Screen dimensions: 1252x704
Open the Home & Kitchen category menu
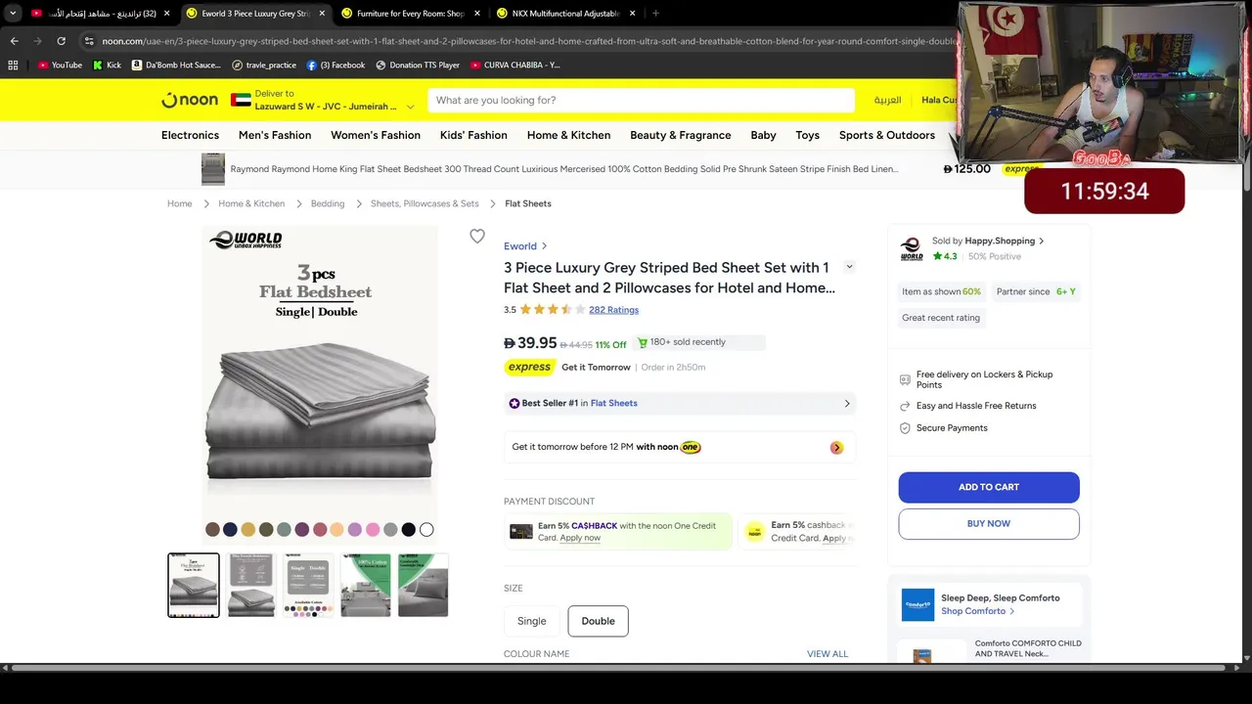[x=568, y=135]
